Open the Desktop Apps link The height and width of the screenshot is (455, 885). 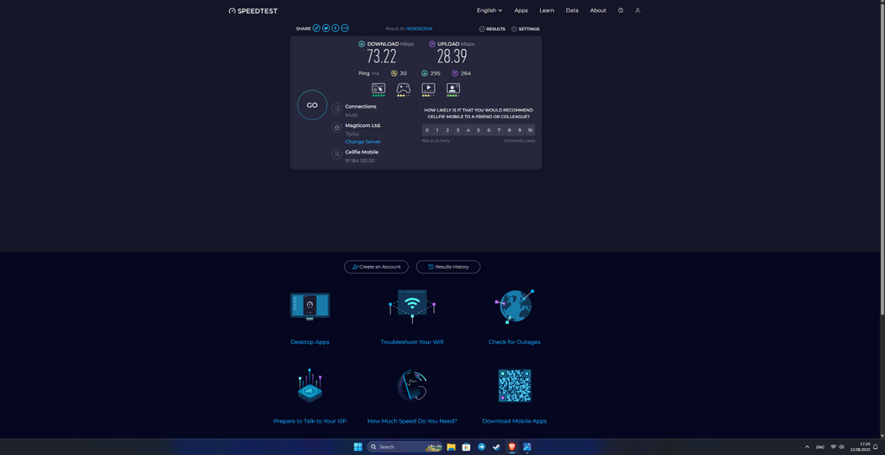click(310, 342)
